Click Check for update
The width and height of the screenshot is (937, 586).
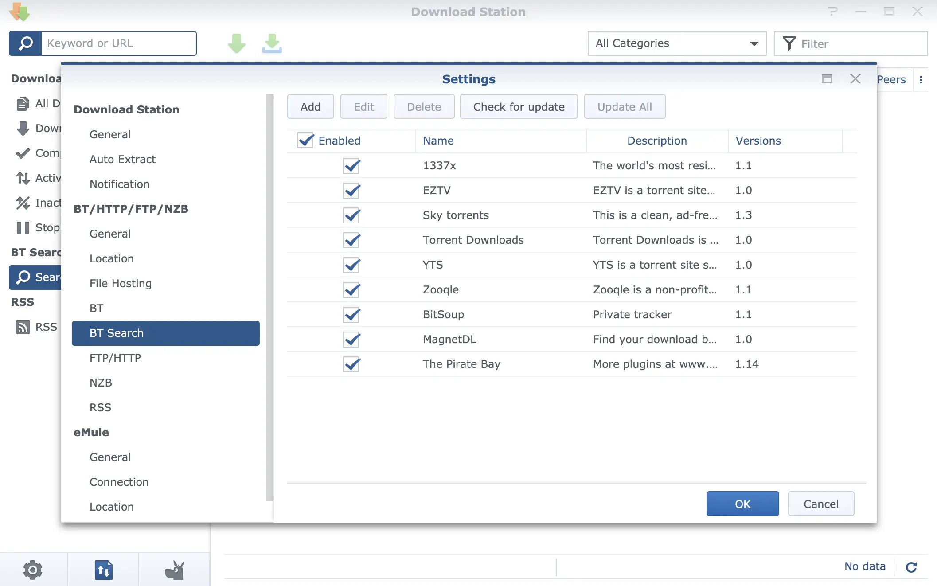coord(519,107)
